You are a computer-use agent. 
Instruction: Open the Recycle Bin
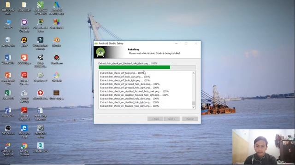pos(8,42)
